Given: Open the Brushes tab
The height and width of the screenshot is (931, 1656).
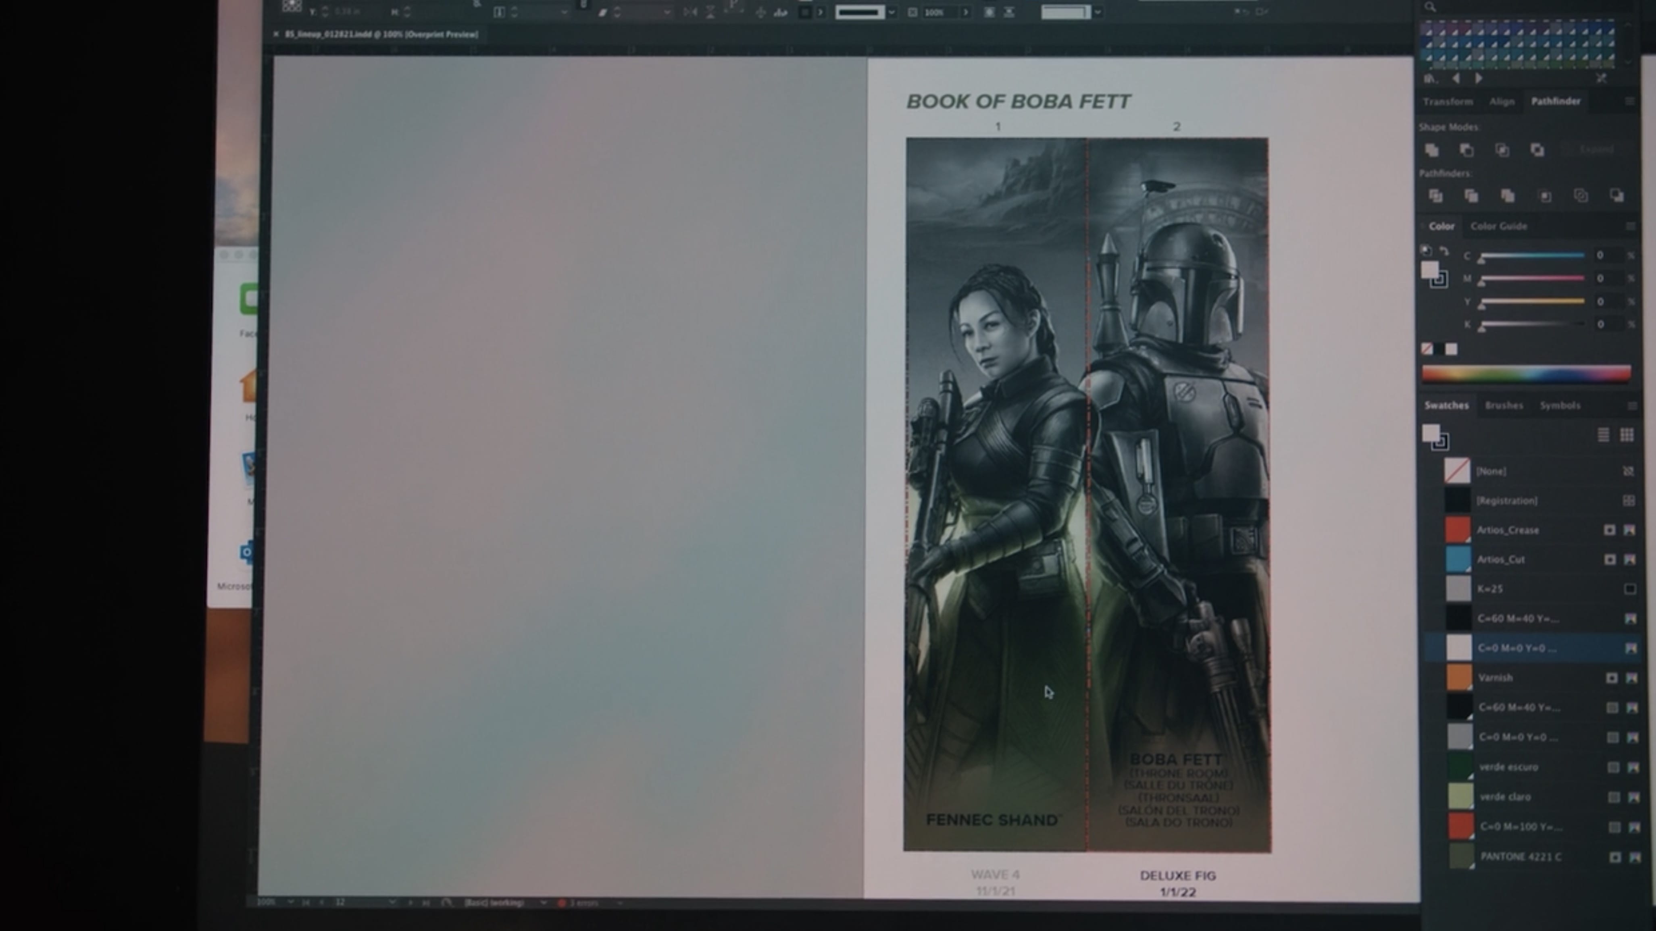Looking at the screenshot, I should click(x=1504, y=405).
